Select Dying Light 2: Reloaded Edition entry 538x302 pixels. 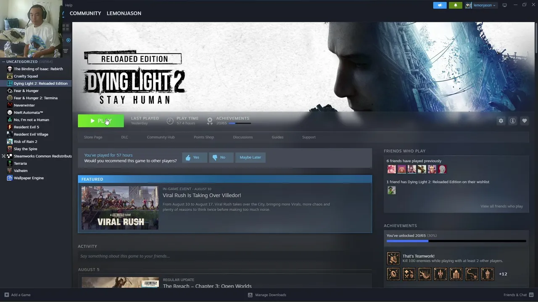pyautogui.click(x=40, y=83)
